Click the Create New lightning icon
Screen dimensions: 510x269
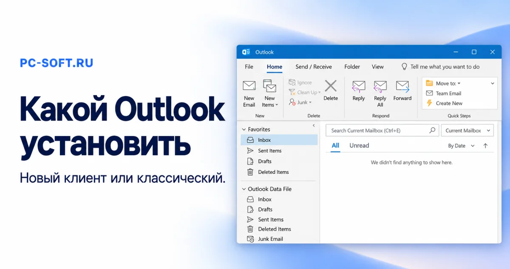429,103
